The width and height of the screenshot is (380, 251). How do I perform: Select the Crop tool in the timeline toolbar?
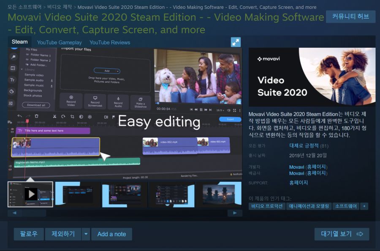(72, 116)
